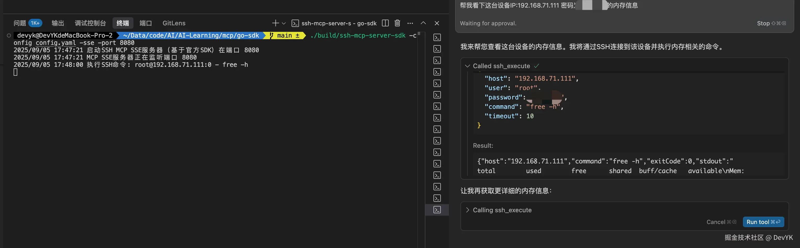Click the "command": "free -h" JSON line
Image resolution: width=800 pixels, height=248 pixels.
(524, 107)
